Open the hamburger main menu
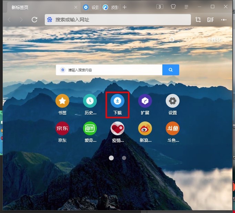 point(186,7)
